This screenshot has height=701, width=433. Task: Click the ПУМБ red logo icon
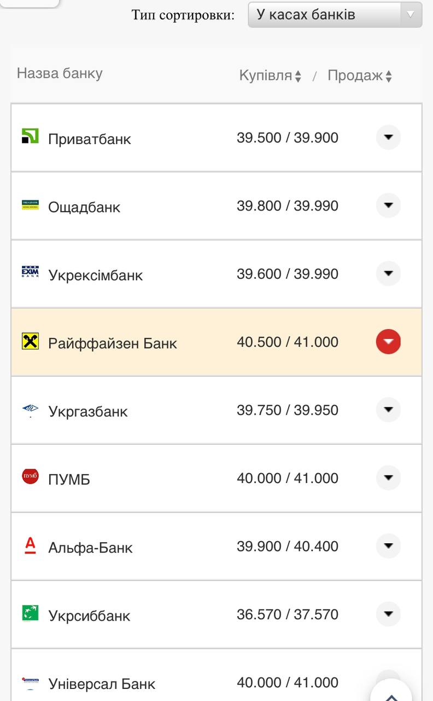tap(30, 476)
